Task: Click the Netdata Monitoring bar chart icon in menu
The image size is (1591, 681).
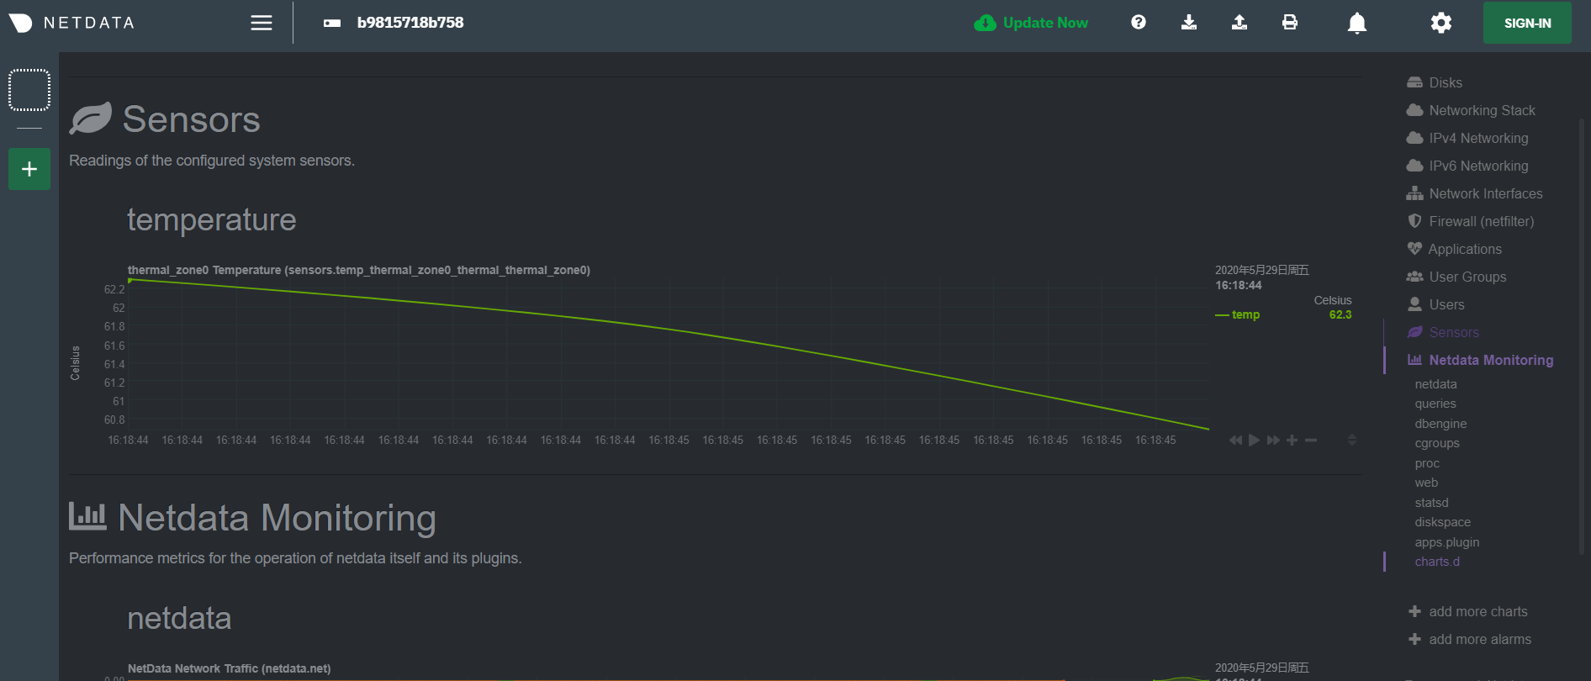Action: tap(1414, 360)
